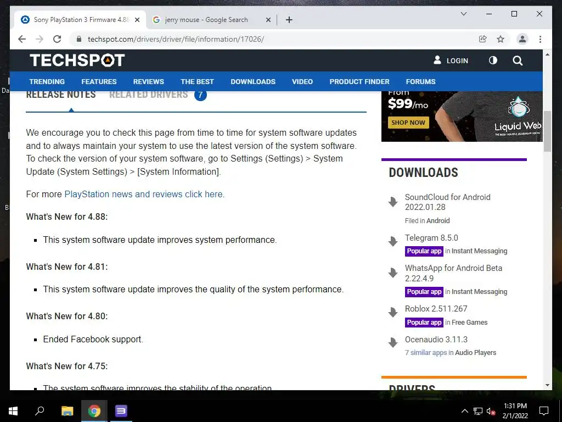Click download arrow beside Ocenaudio
The image size is (562, 422).
pos(393,342)
